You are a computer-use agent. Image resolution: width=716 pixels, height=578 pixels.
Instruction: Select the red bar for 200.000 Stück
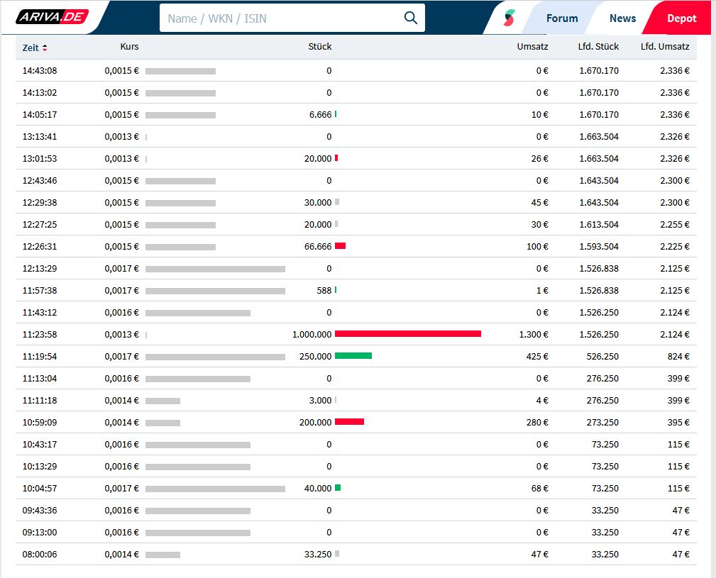pyautogui.click(x=349, y=422)
